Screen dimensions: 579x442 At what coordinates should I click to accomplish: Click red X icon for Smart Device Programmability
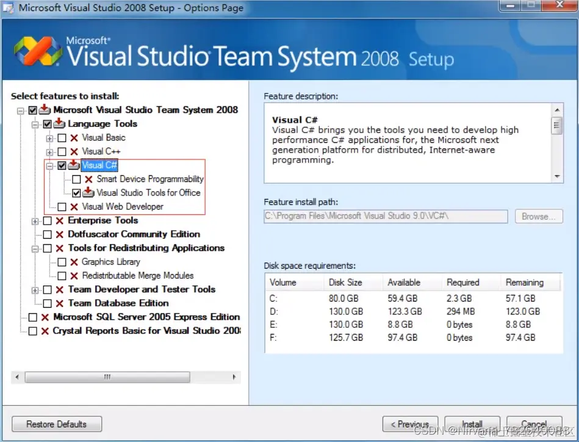(x=88, y=179)
